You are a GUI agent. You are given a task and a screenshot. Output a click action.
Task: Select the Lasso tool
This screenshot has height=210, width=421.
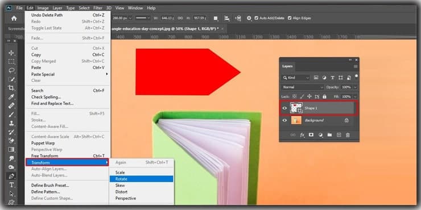pos(11,70)
